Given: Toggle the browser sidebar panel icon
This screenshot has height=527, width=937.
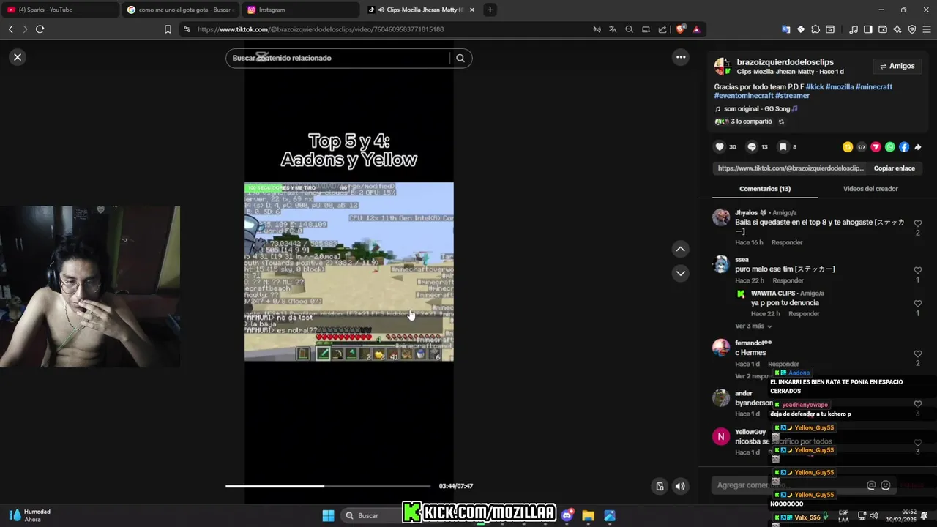Looking at the screenshot, I should coord(868,29).
